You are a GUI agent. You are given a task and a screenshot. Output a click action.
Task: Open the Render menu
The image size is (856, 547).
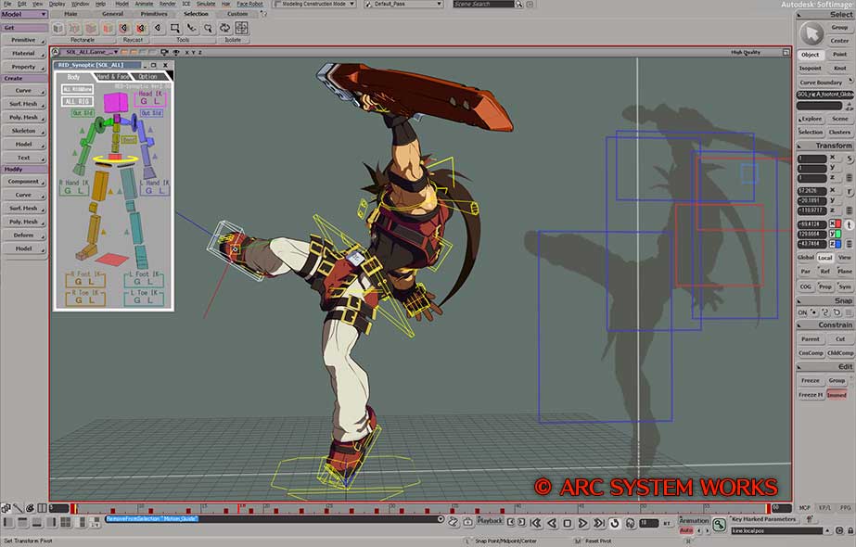[167, 4]
